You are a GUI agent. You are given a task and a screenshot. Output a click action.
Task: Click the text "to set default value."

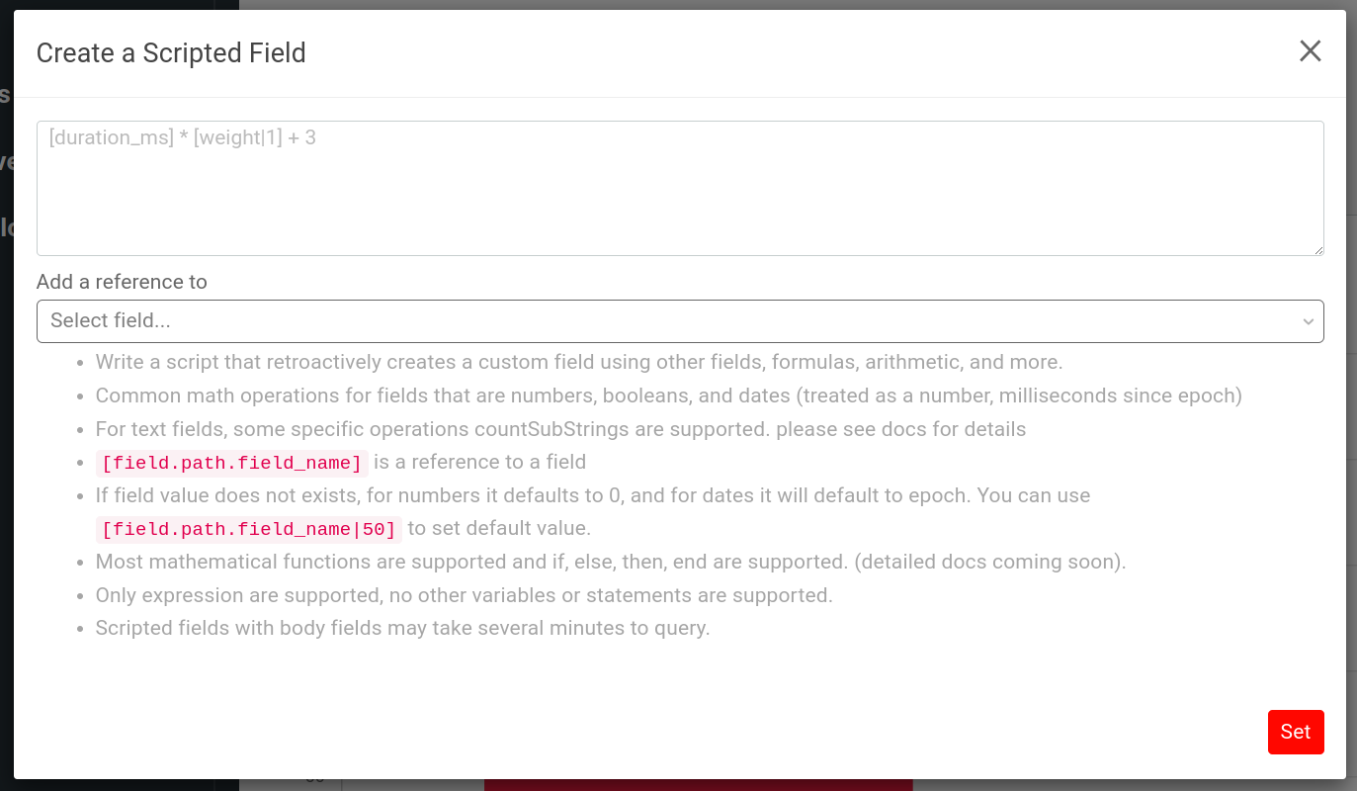coord(499,528)
